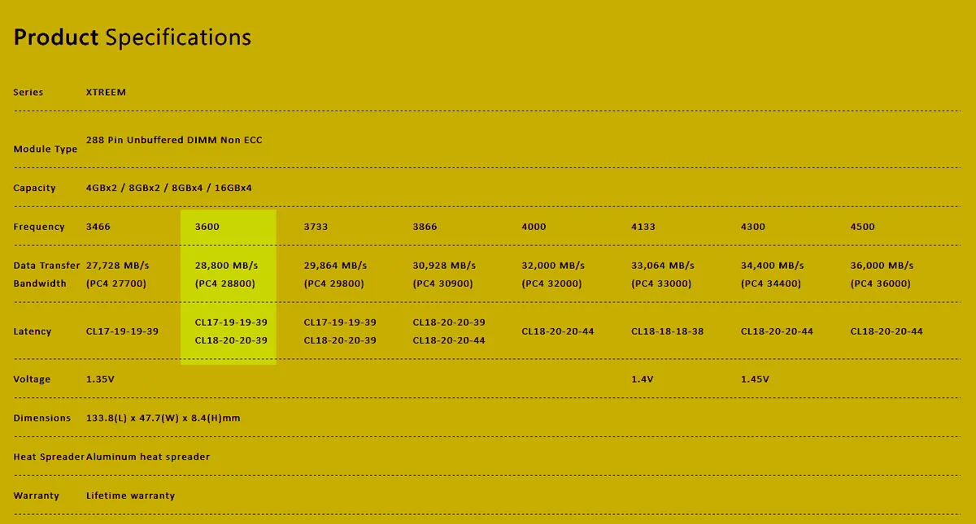
Task: Click the (PC4 33000) text
Action: point(661,284)
